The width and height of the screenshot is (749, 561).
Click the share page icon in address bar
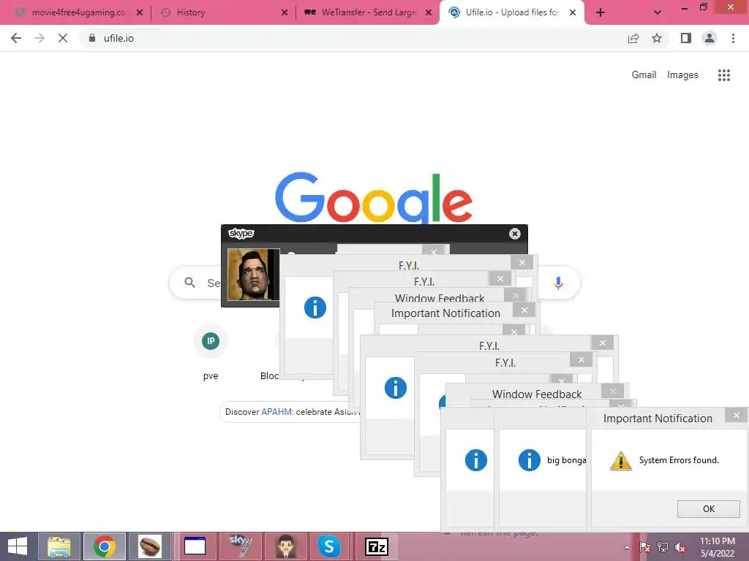tap(633, 38)
